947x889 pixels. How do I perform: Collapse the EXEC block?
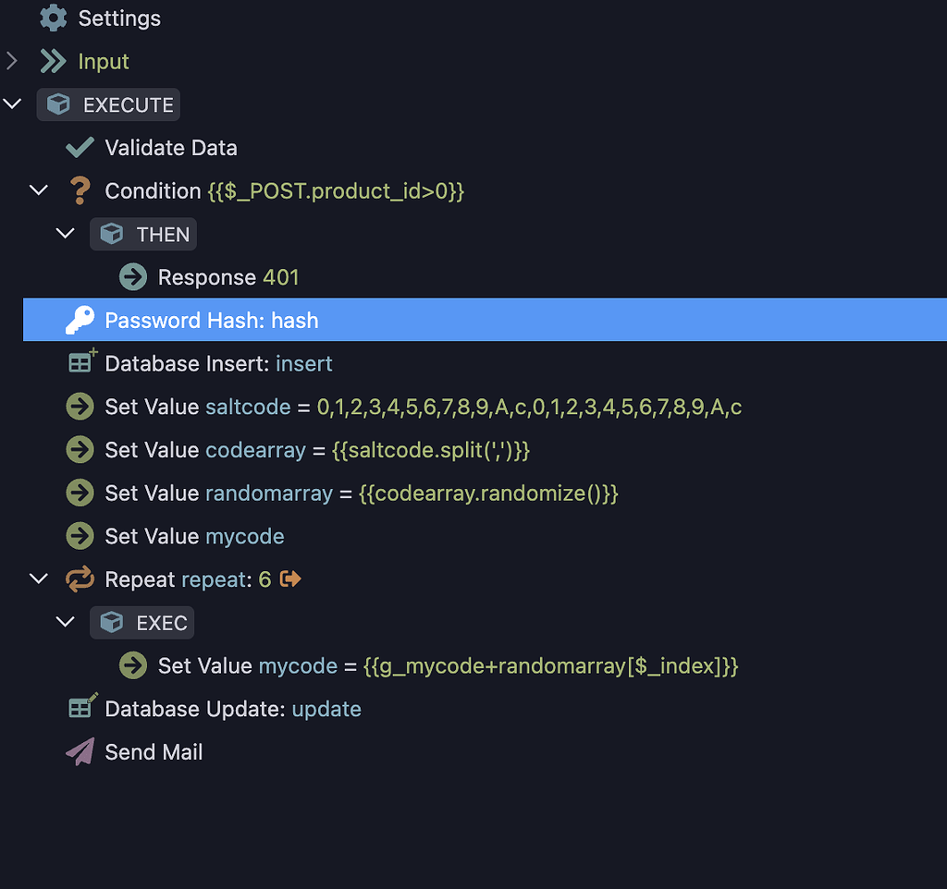coord(65,622)
